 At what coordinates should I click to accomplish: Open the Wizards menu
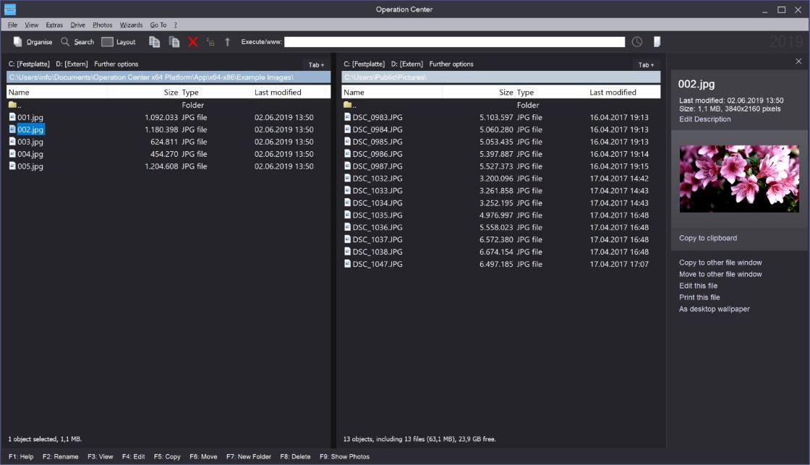coord(131,25)
